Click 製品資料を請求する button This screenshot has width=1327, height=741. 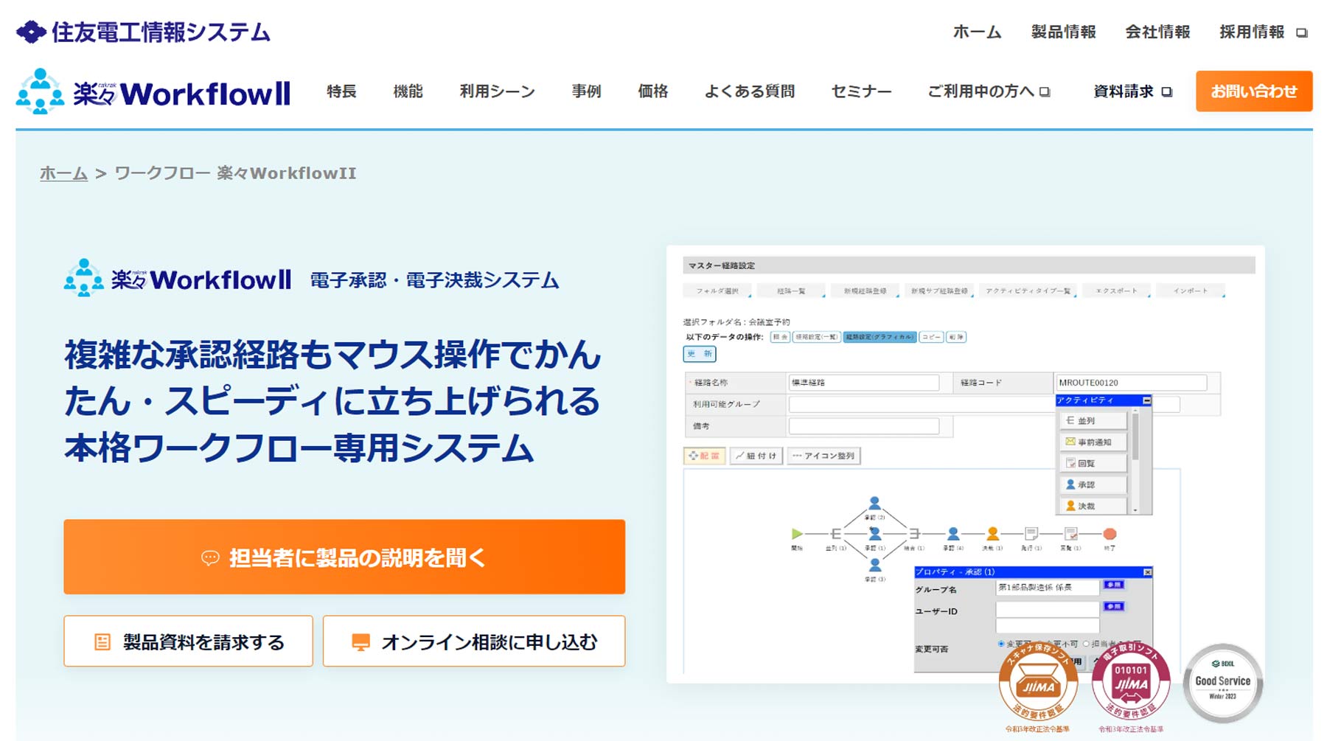coord(188,641)
